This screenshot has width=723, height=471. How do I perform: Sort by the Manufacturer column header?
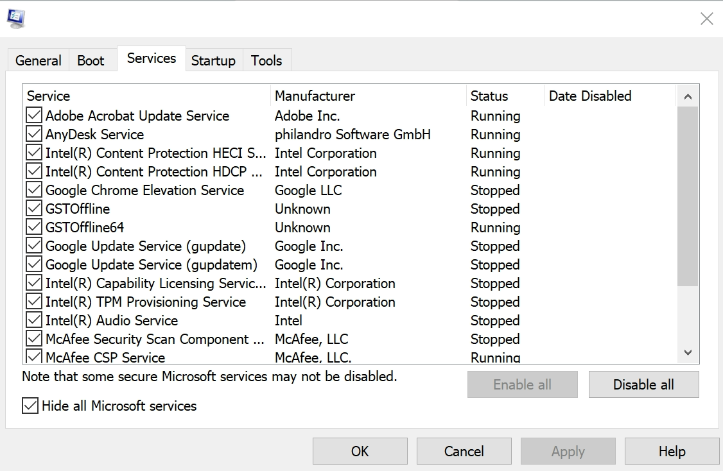[x=369, y=96]
